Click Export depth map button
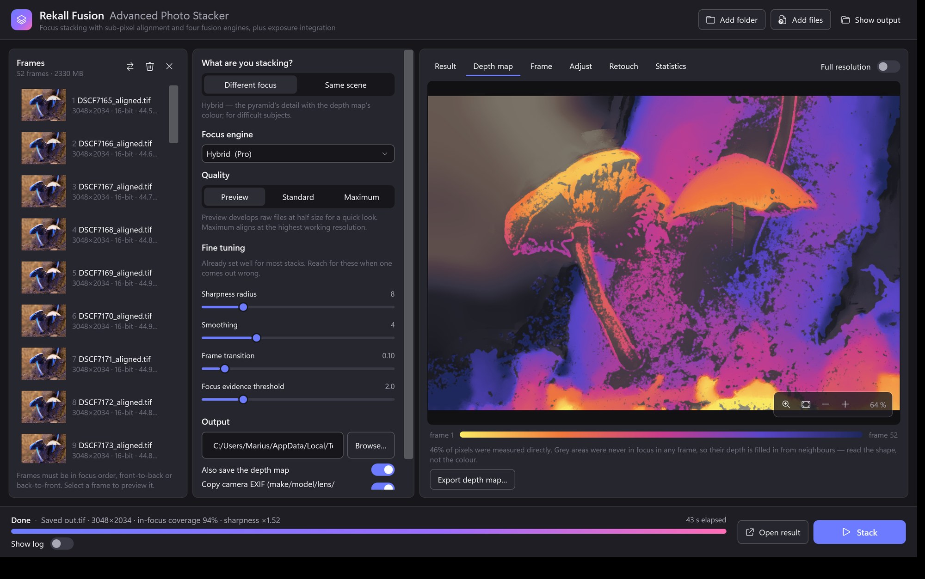The height and width of the screenshot is (579, 925). (x=472, y=480)
